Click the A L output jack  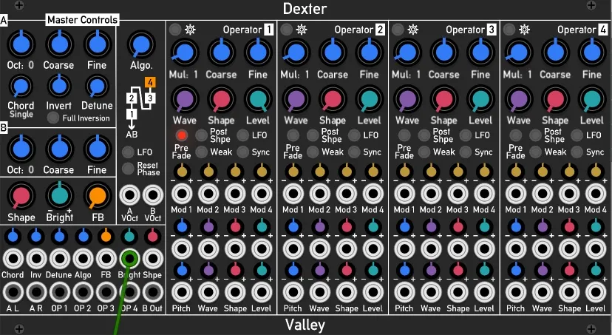[x=13, y=292]
